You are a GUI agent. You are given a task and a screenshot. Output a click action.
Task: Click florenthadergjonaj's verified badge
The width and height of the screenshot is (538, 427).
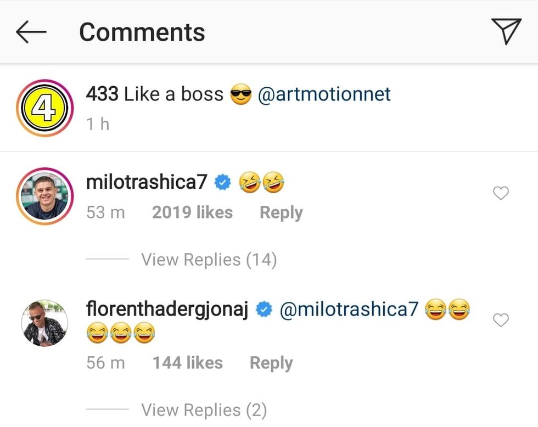[x=265, y=310]
